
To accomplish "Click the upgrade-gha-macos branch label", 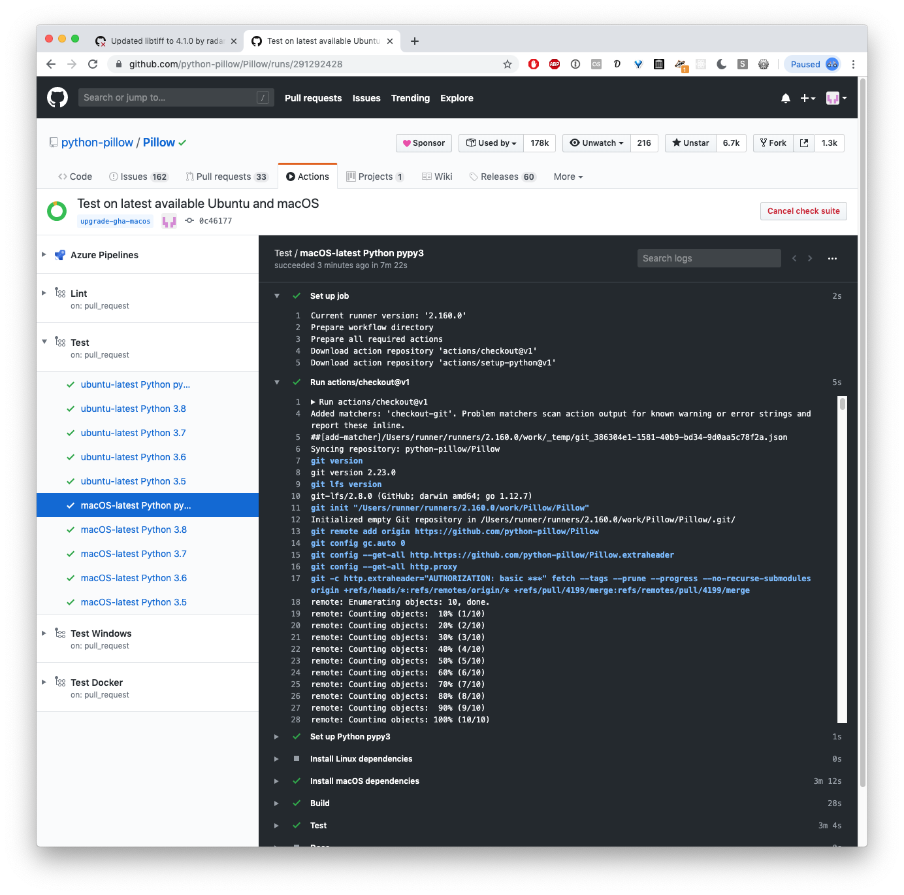I will click(115, 221).
